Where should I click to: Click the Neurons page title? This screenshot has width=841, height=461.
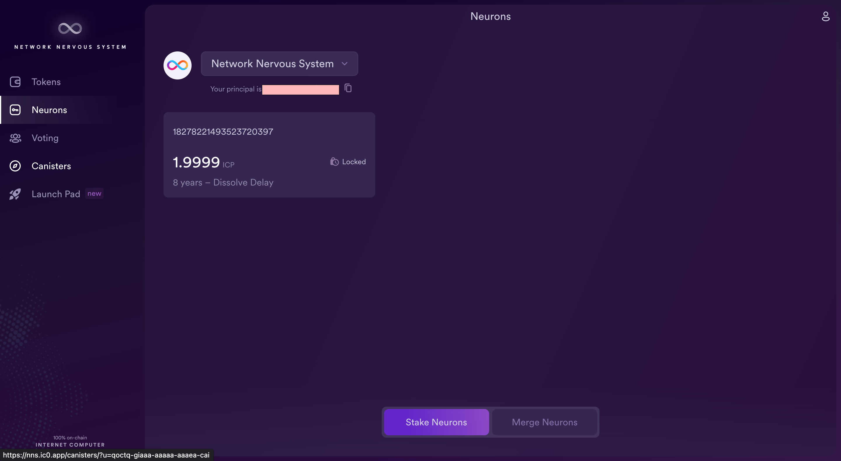[490, 16]
